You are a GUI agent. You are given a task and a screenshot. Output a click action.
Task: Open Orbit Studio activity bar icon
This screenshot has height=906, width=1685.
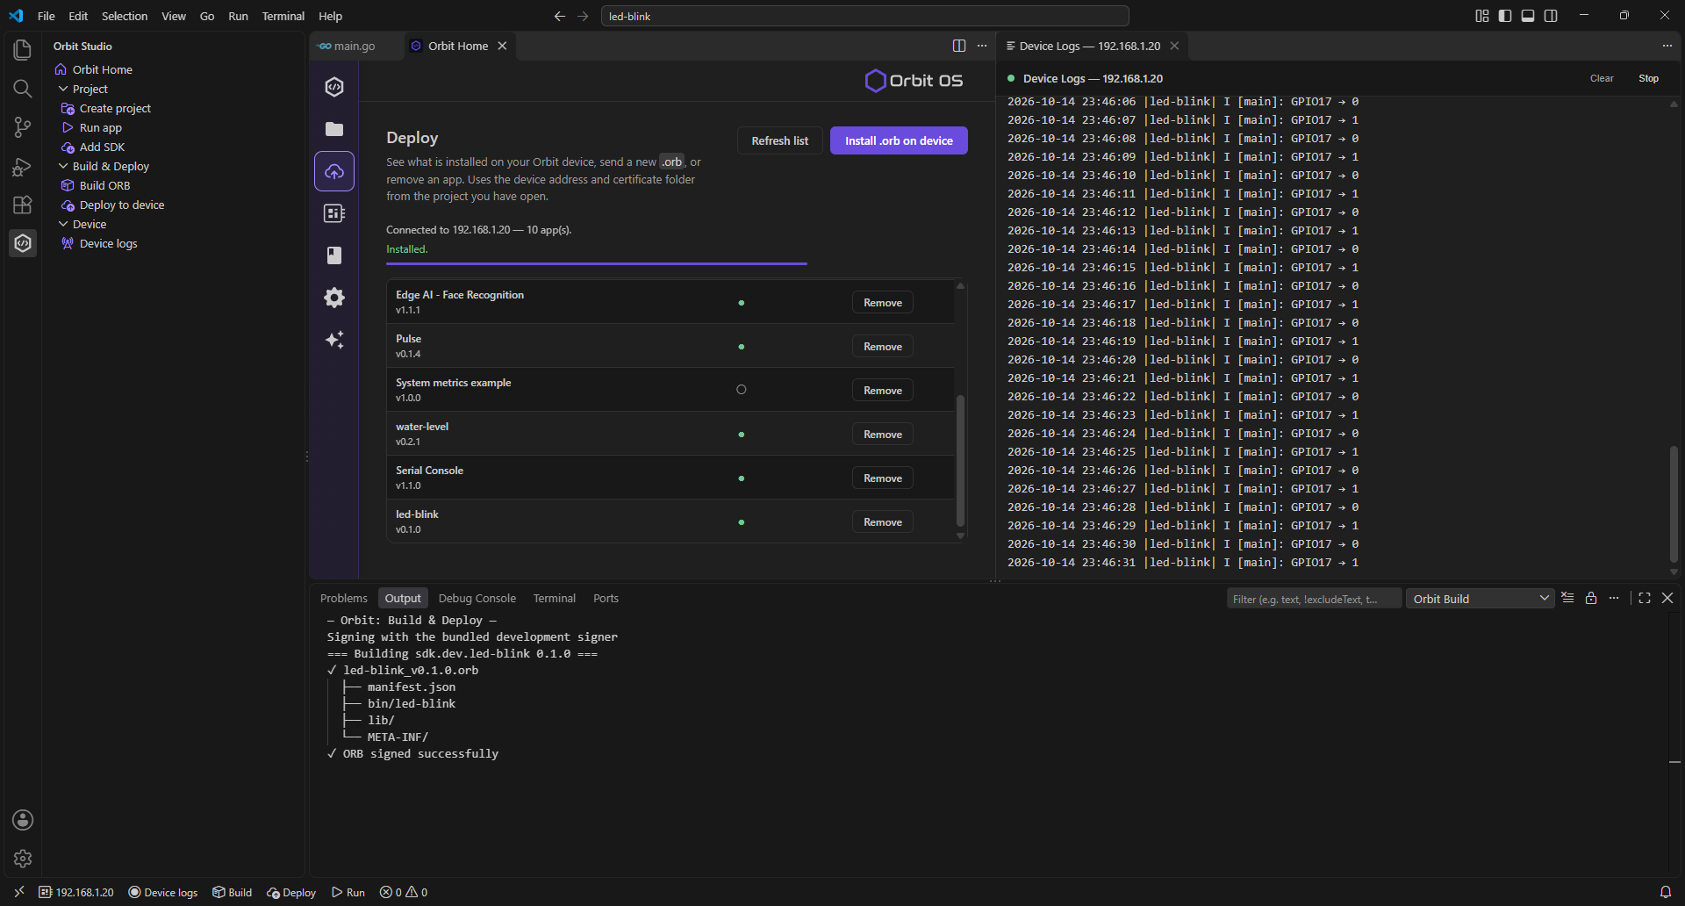23,243
